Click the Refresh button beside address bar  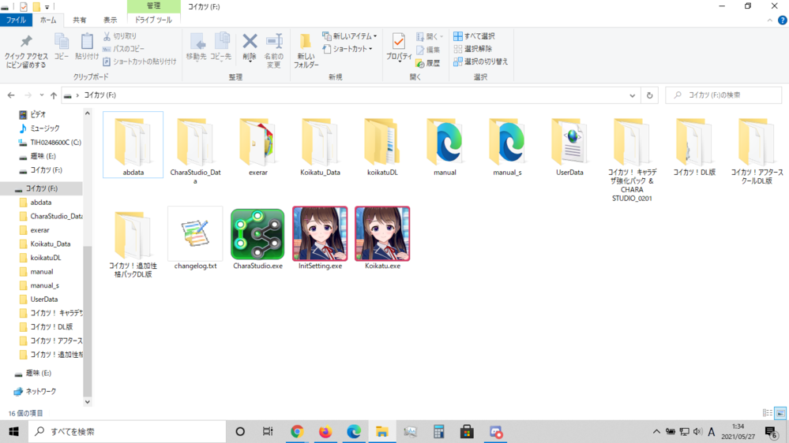tap(650, 95)
